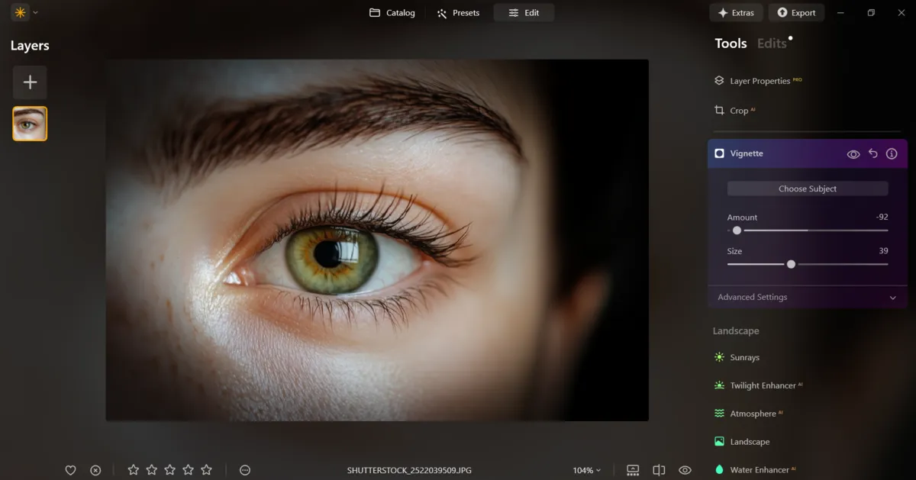Reset the Vignette adjustments

[x=872, y=153]
